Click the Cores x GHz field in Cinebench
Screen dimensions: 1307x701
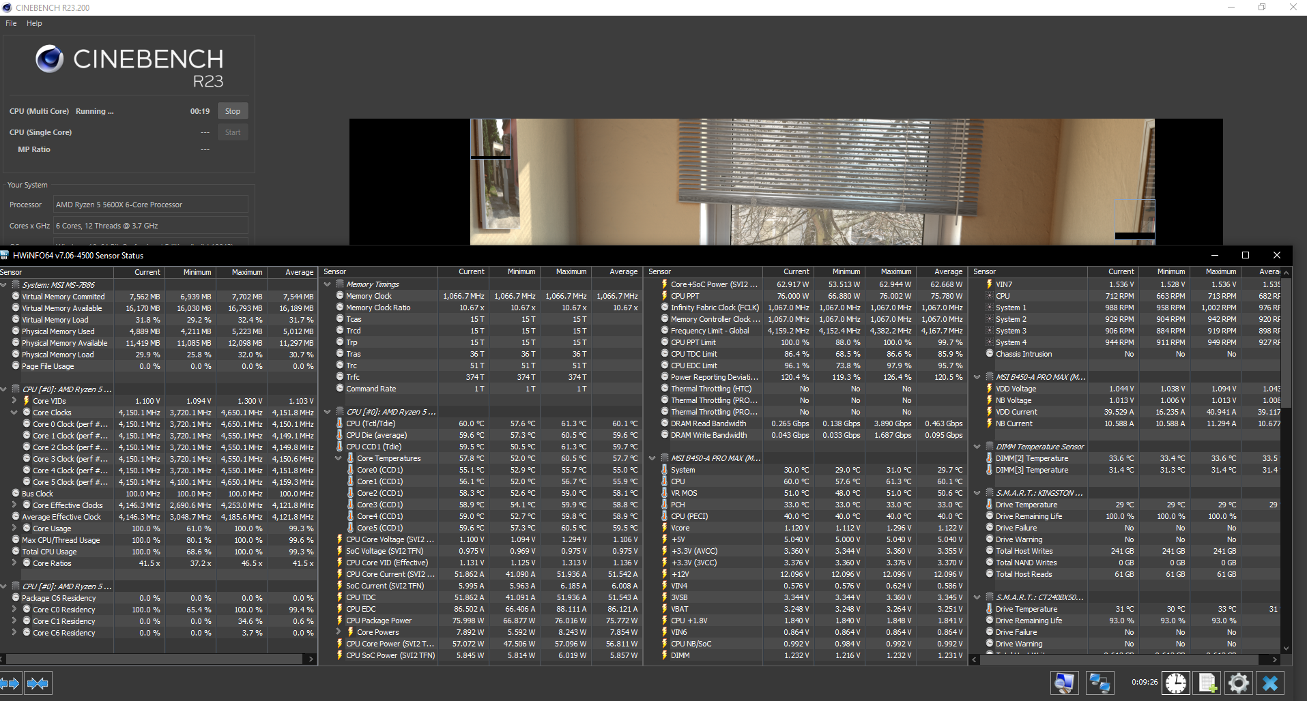pos(151,226)
